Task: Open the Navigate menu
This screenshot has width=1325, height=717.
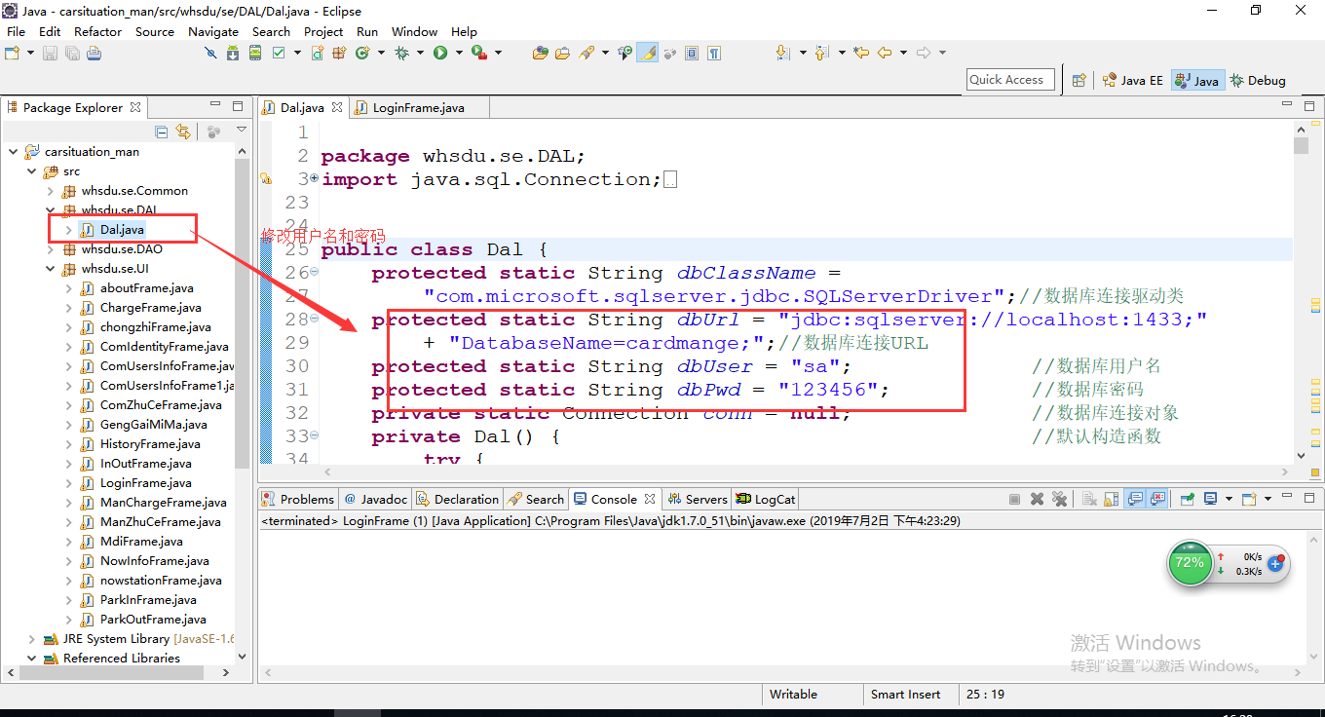Action: (x=212, y=31)
